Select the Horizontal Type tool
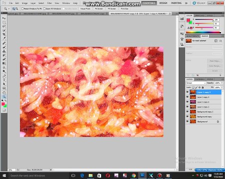The width and height of the screenshot is (225, 179). pos(4,80)
